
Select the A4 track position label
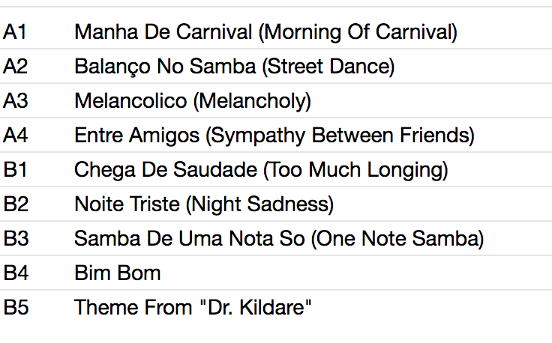[16, 136]
